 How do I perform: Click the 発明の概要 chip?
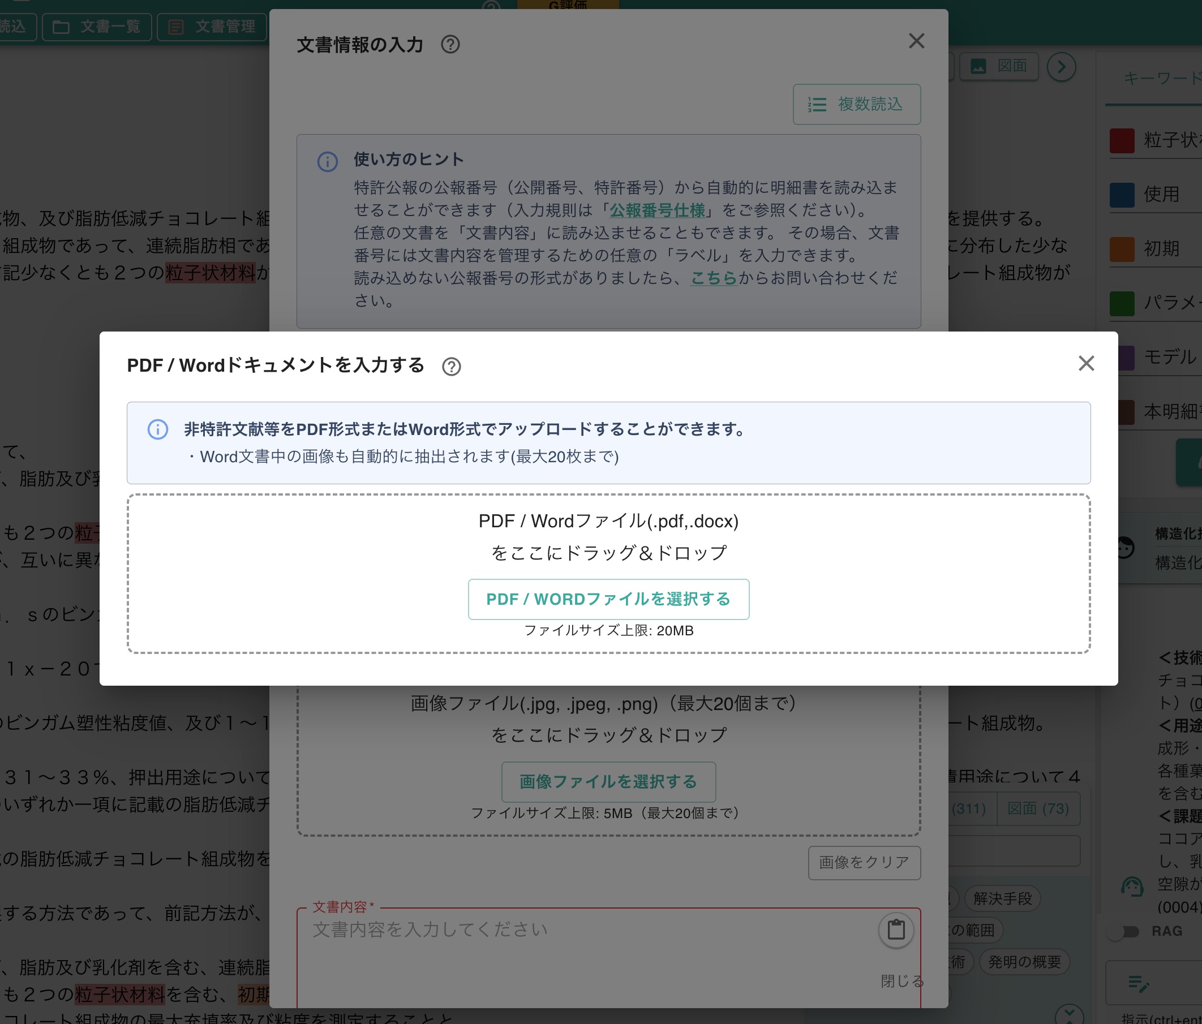tap(1024, 962)
